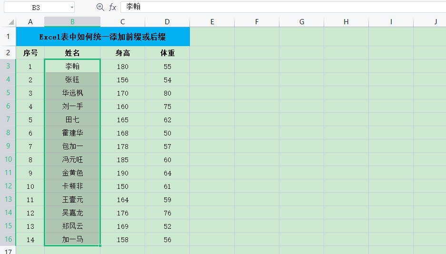Click the formula bar containing 李翰
The height and width of the screenshot is (254, 446).
(x=283, y=7)
